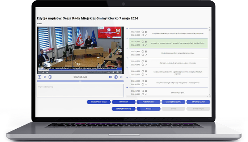Mark the 0:02:44,980 subtitle as checked
Viewport: 248px width, 142px height.
146,55
